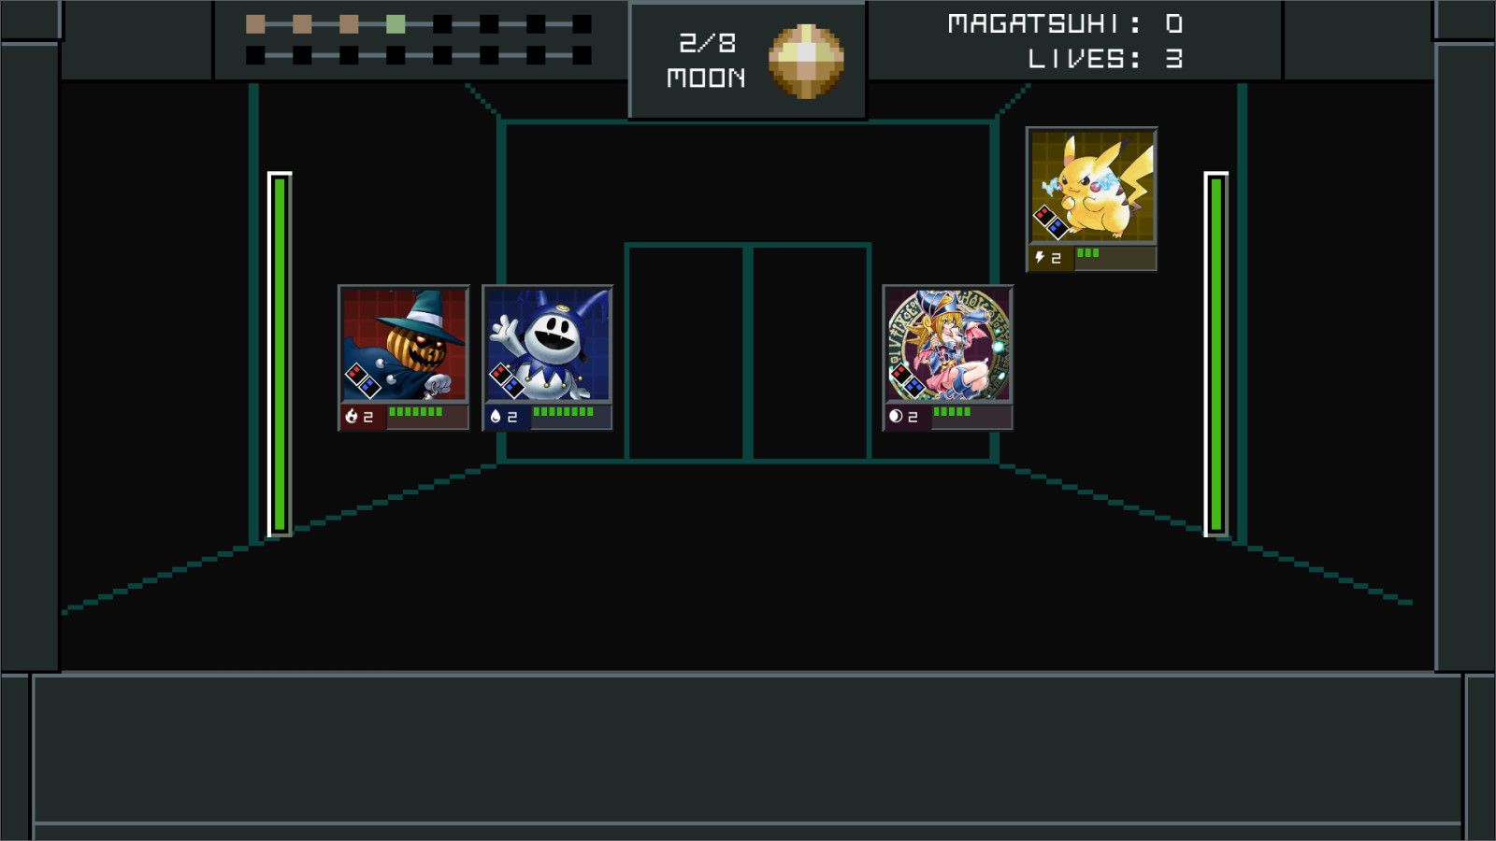The width and height of the screenshot is (1496, 841).
Task: Click the left door panel in corridor
Action: point(686,353)
